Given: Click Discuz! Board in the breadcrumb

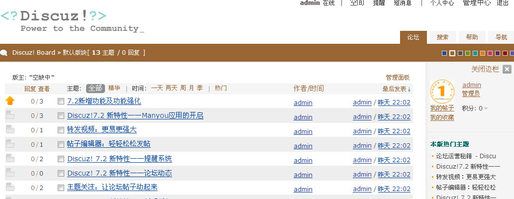Looking at the screenshot, I should coord(34,52).
